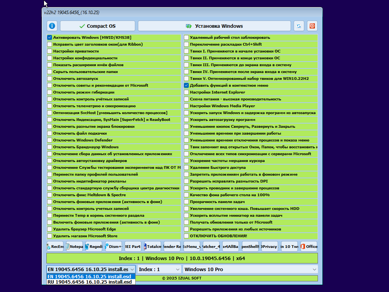Image resolution: width=389 pixels, height=292 pixels.
Task: Select RU 19045.6456 install.esd from list
Action: [91, 282]
